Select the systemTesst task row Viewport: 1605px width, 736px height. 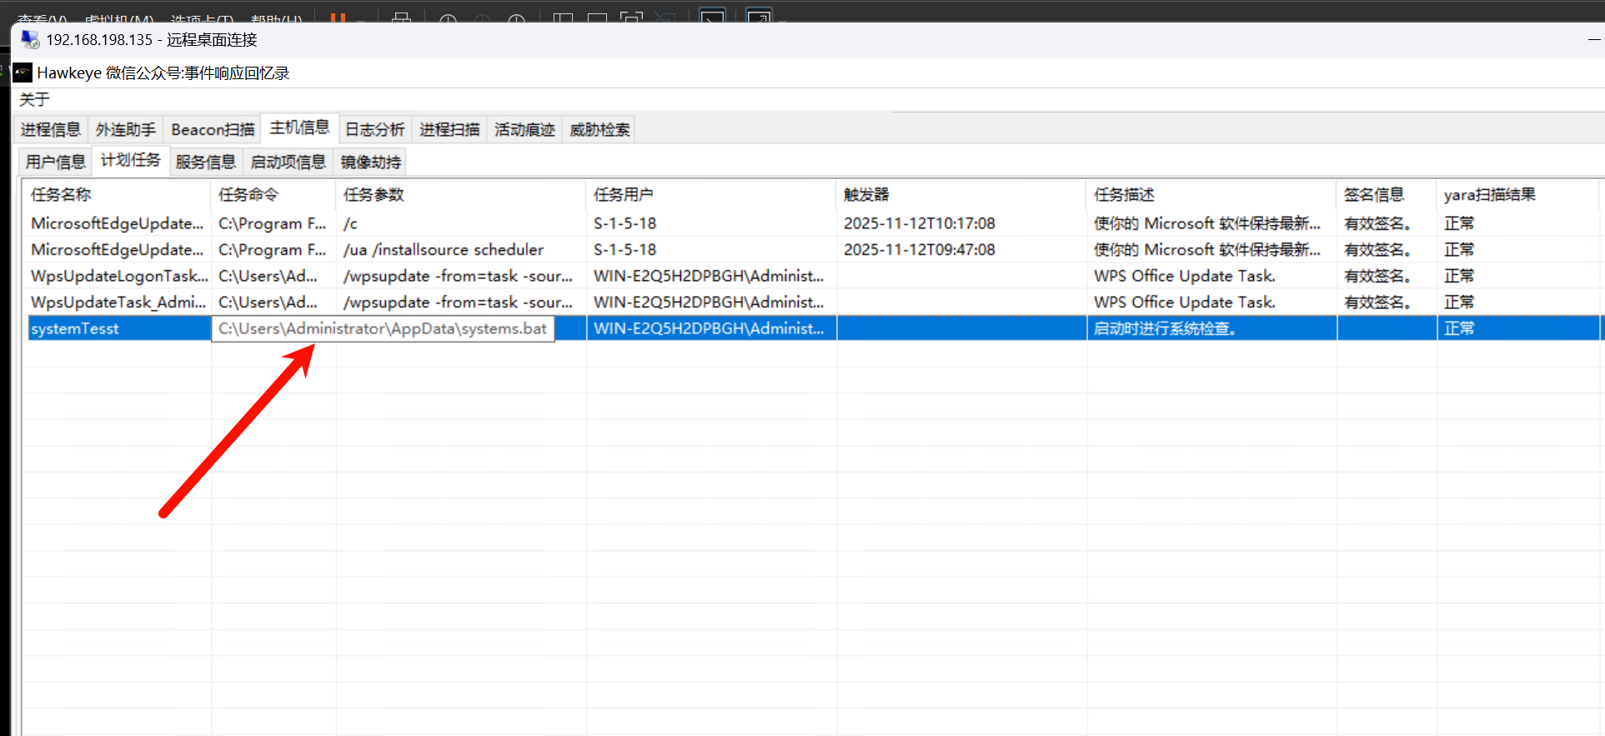75,329
